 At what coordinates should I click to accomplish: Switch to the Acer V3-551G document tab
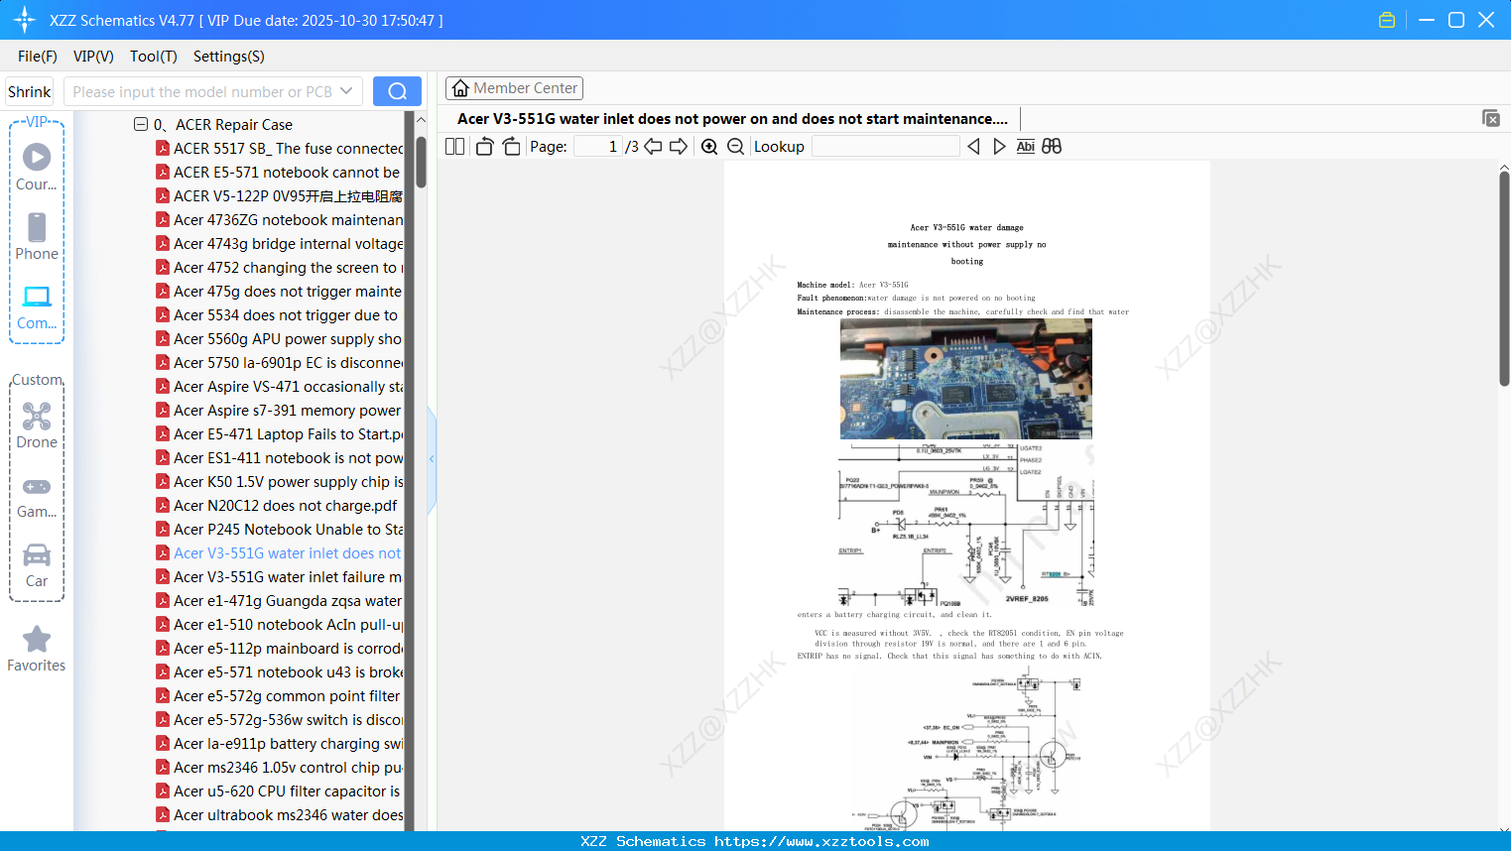(732, 119)
